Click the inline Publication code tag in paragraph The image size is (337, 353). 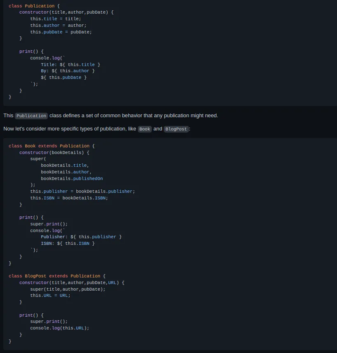31,116
